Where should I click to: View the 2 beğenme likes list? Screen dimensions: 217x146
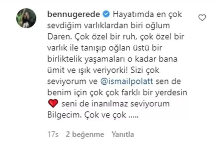85,134
